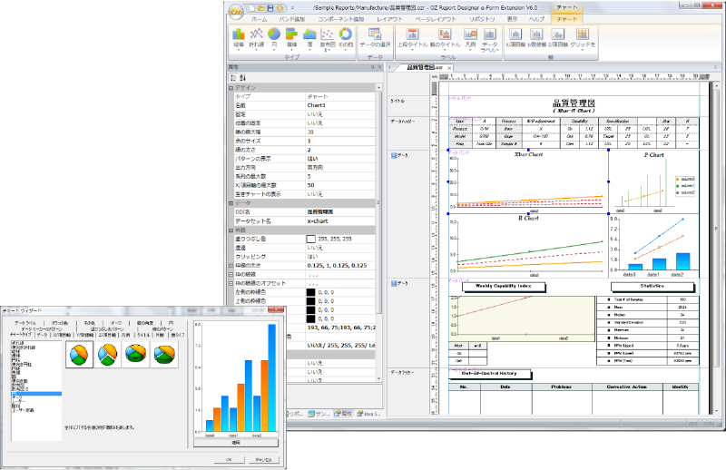Open the quick access toolbar customize dropdown
This screenshot has height=470, width=726.
(292, 8)
